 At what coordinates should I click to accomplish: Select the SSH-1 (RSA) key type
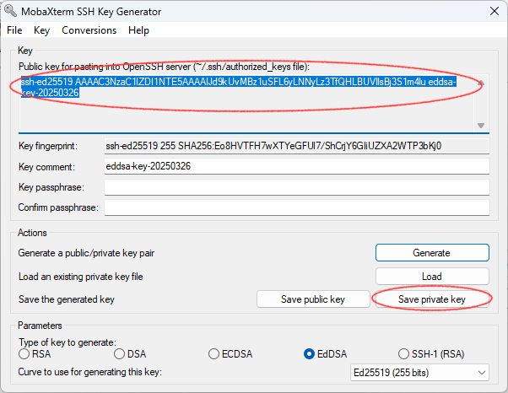coord(404,353)
